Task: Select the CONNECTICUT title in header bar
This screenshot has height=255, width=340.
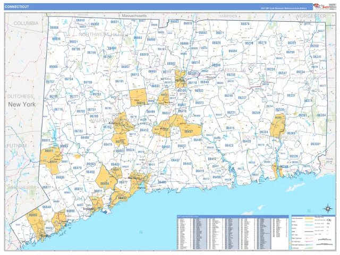Action: tap(16, 7)
